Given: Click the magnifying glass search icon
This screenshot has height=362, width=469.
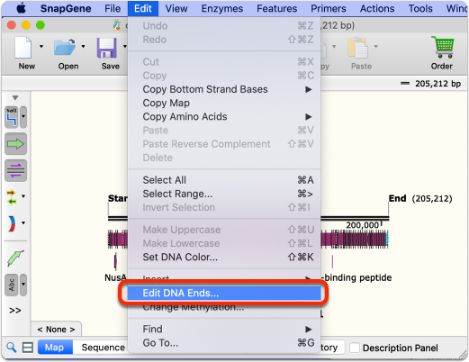Looking at the screenshot, I should [12, 348].
